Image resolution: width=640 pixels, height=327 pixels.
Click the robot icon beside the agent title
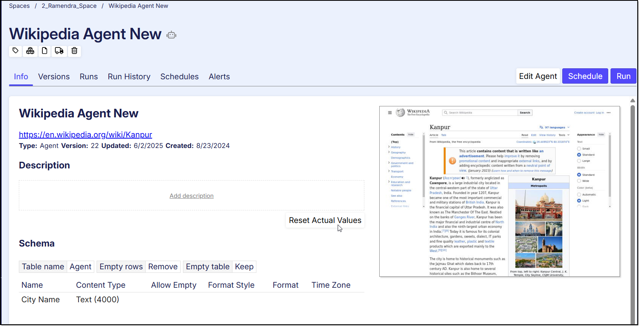coord(171,35)
